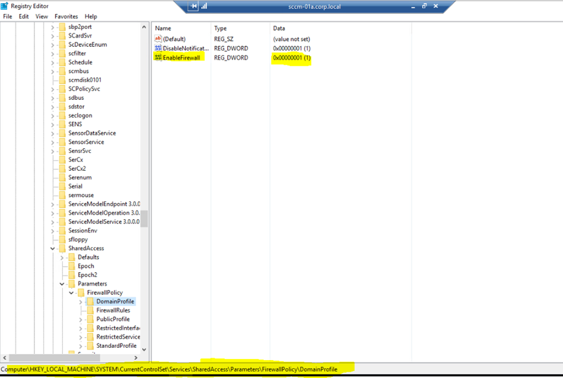Collapse the FirewallPolicy tree node

(x=71, y=292)
